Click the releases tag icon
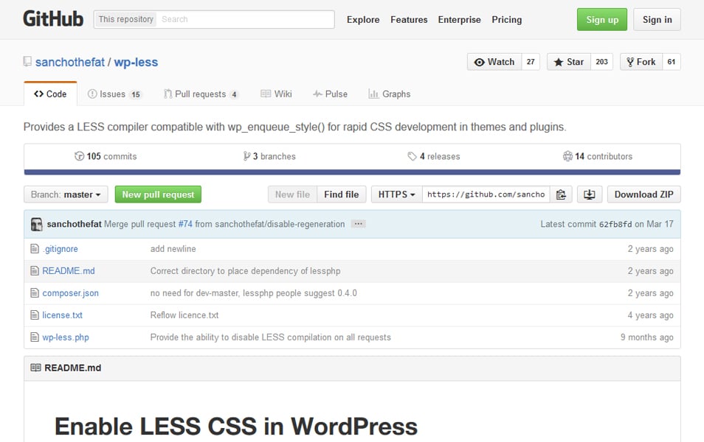This screenshot has width=704, height=442. click(413, 155)
